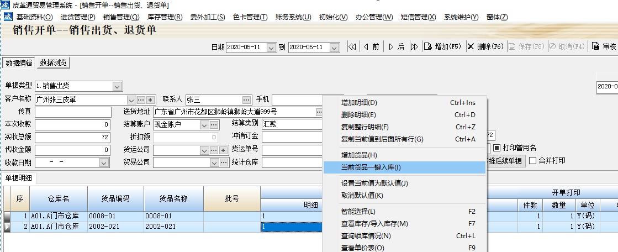Image resolution: width=618 pixels, height=252 pixels.
Task: Click the 仓库名 column header
Action: pos(59,198)
